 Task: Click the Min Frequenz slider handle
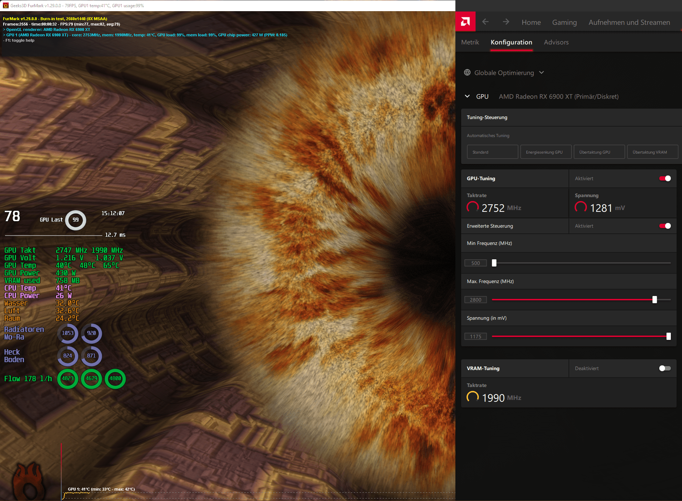coord(494,263)
